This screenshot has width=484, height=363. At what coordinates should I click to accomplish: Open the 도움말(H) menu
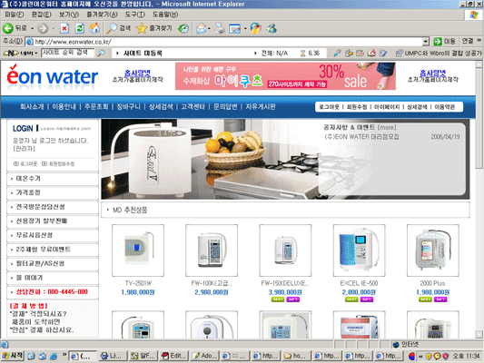point(165,15)
